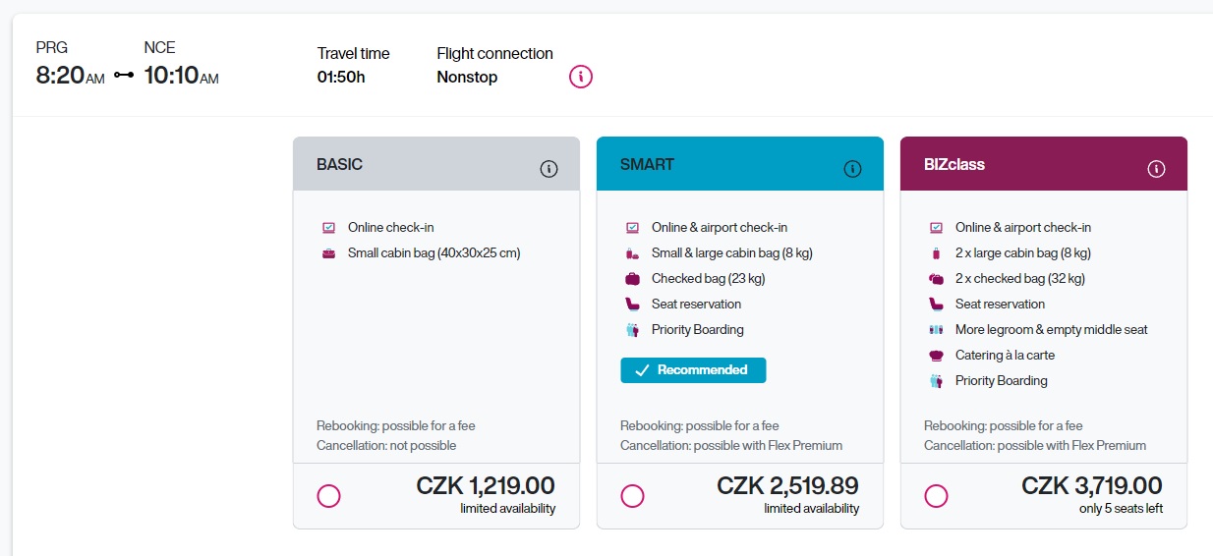The height and width of the screenshot is (556, 1213).
Task: Click the CZK 1,219.00 price
Action: (x=486, y=486)
